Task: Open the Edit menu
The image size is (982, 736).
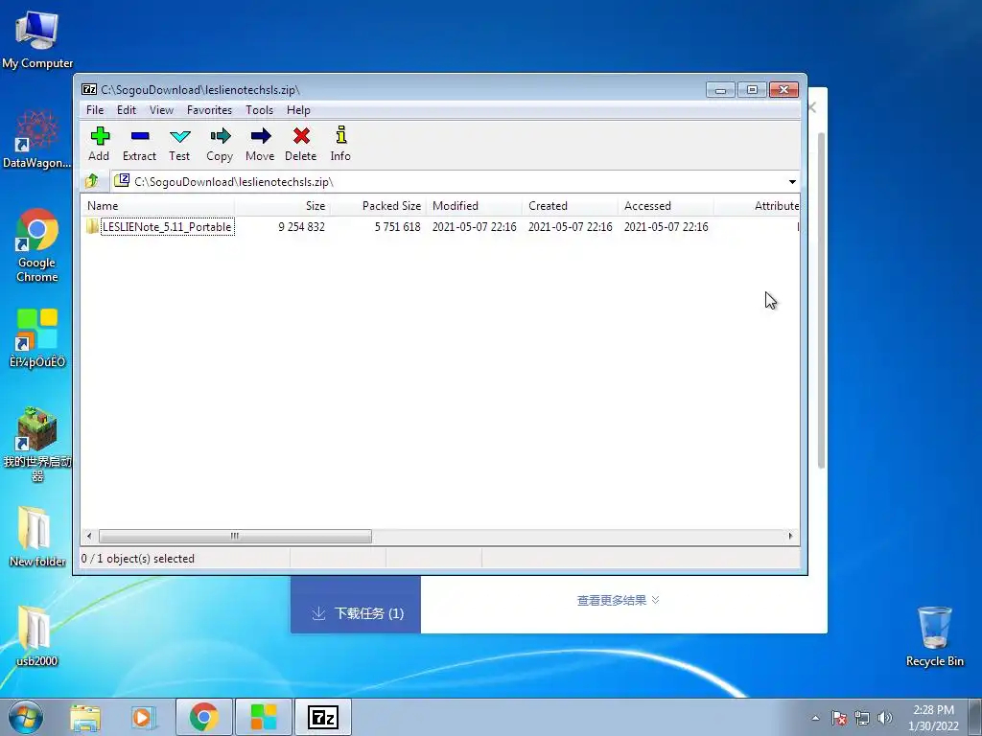Action: point(127,110)
